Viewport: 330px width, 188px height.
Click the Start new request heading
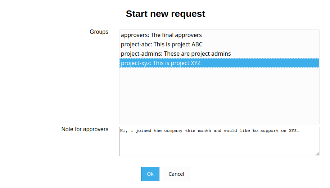click(x=166, y=14)
